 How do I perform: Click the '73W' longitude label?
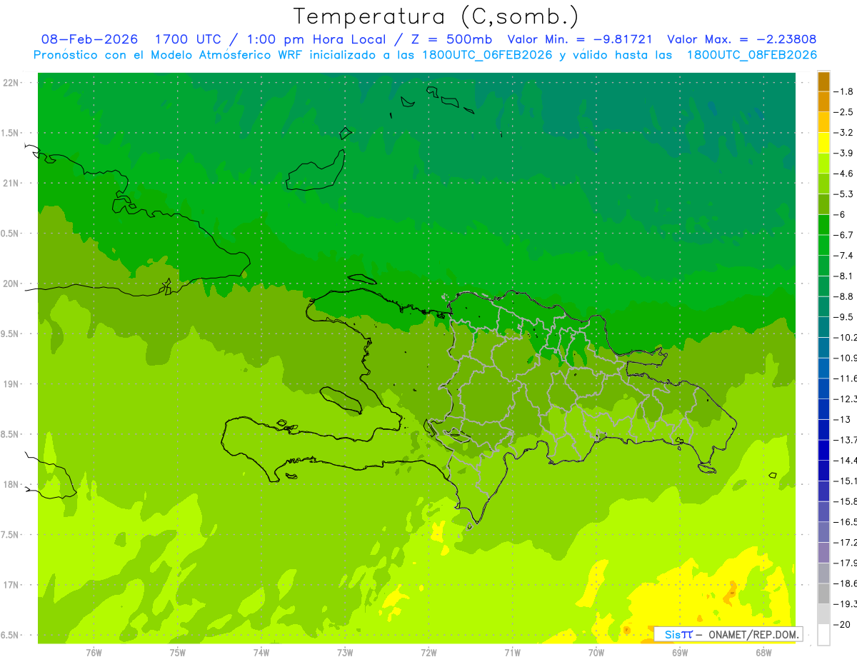(345, 653)
